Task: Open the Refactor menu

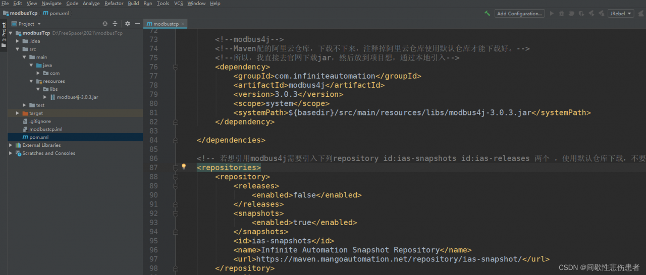Action: pos(114,4)
